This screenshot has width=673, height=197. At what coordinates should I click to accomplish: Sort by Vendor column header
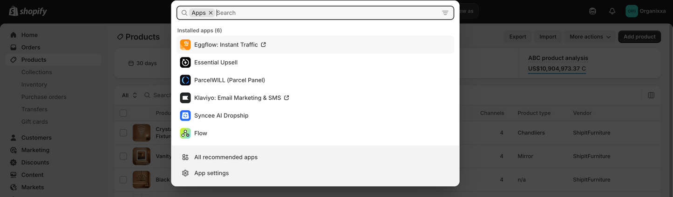[x=582, y=113]
